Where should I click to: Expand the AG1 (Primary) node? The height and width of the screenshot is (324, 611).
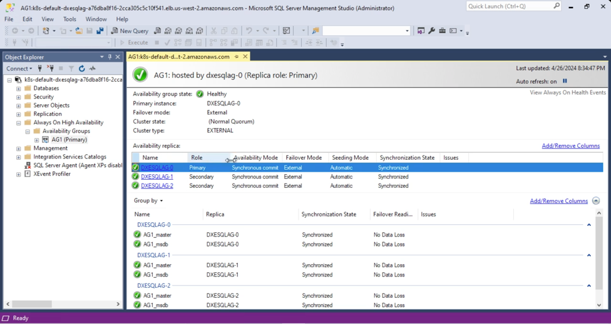(x=37, y=140)
